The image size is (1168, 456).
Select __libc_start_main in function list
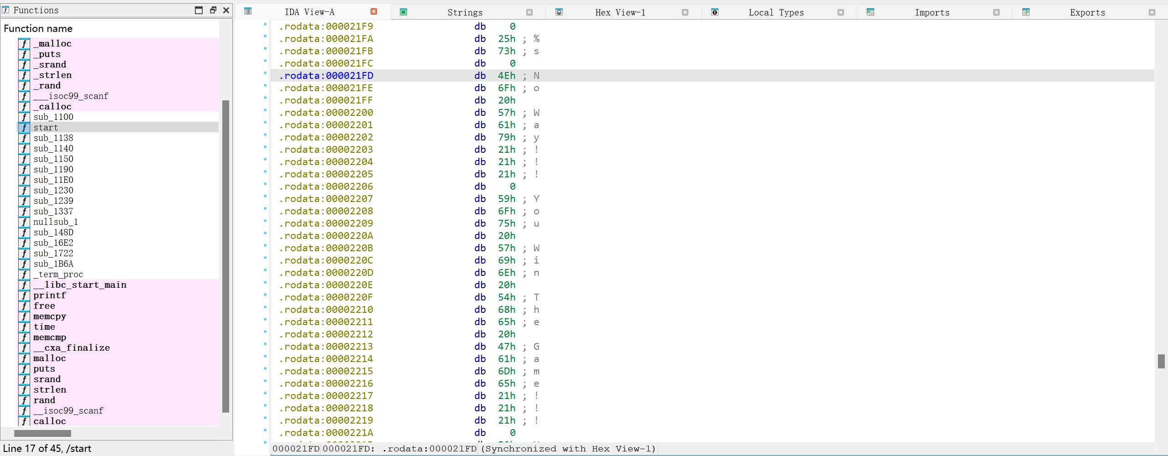click(80, 285)
